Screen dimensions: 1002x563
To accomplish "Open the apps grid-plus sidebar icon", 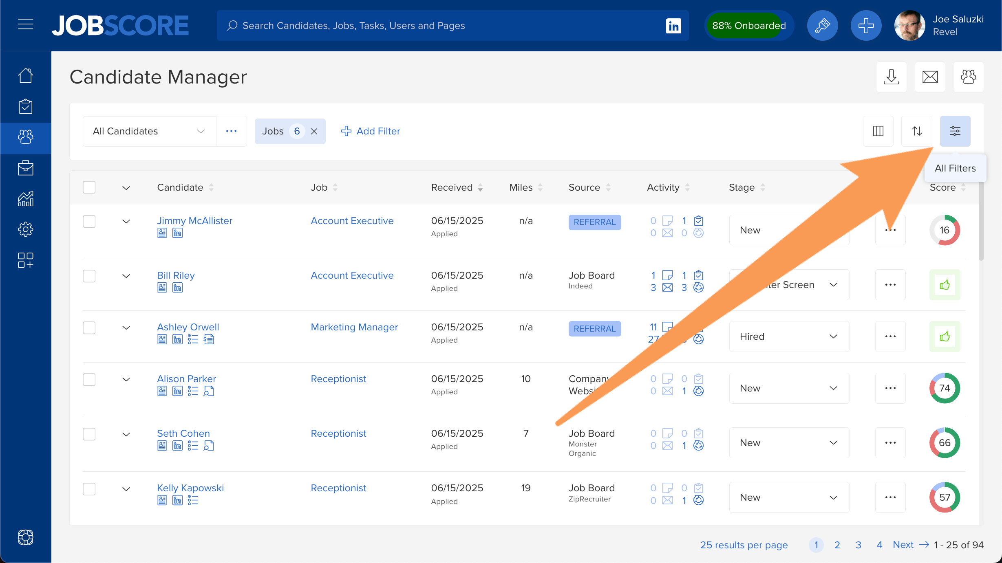I will pyautogui.click(x=25, y=260).
